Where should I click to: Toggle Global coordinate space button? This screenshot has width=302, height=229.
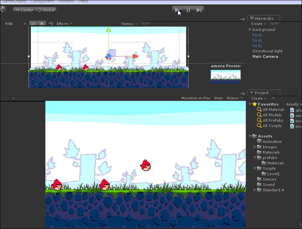pos(46,10)
